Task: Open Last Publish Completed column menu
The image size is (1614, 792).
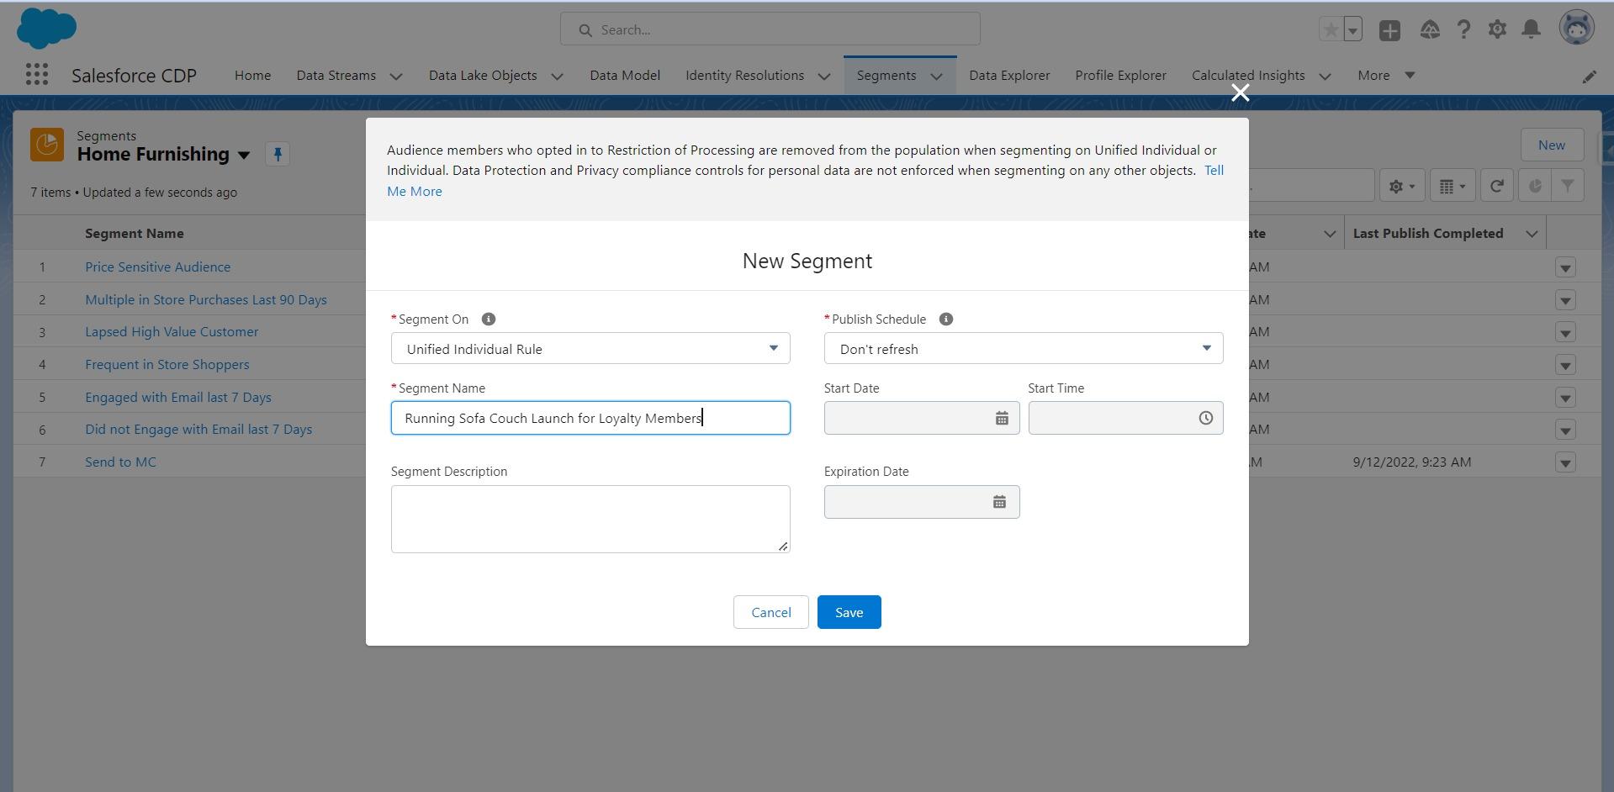Action: [x=1532, y=234]
